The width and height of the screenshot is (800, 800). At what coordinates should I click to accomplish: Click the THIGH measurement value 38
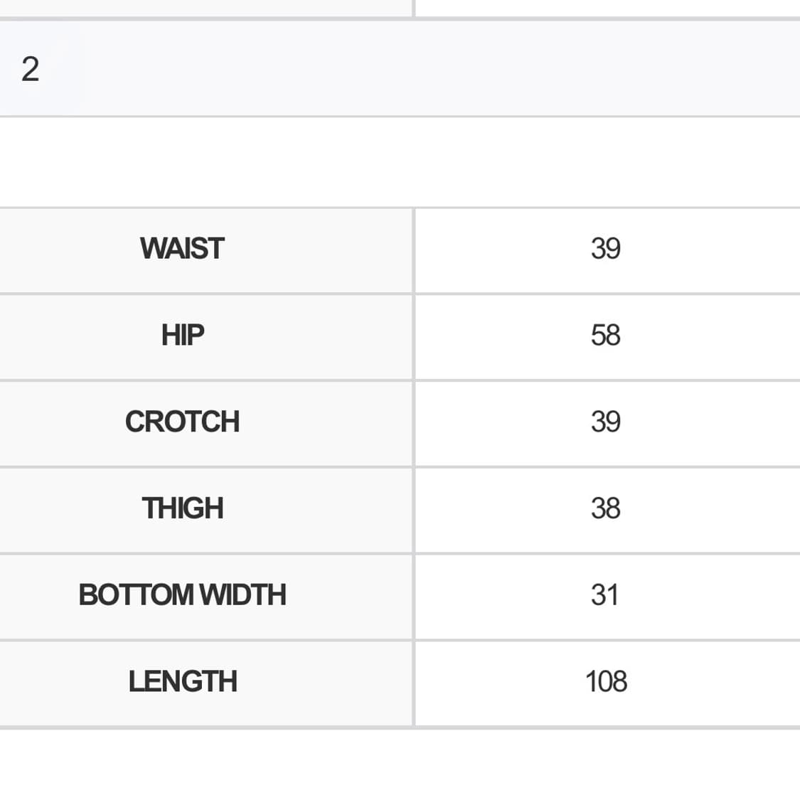tap(605, 509)
